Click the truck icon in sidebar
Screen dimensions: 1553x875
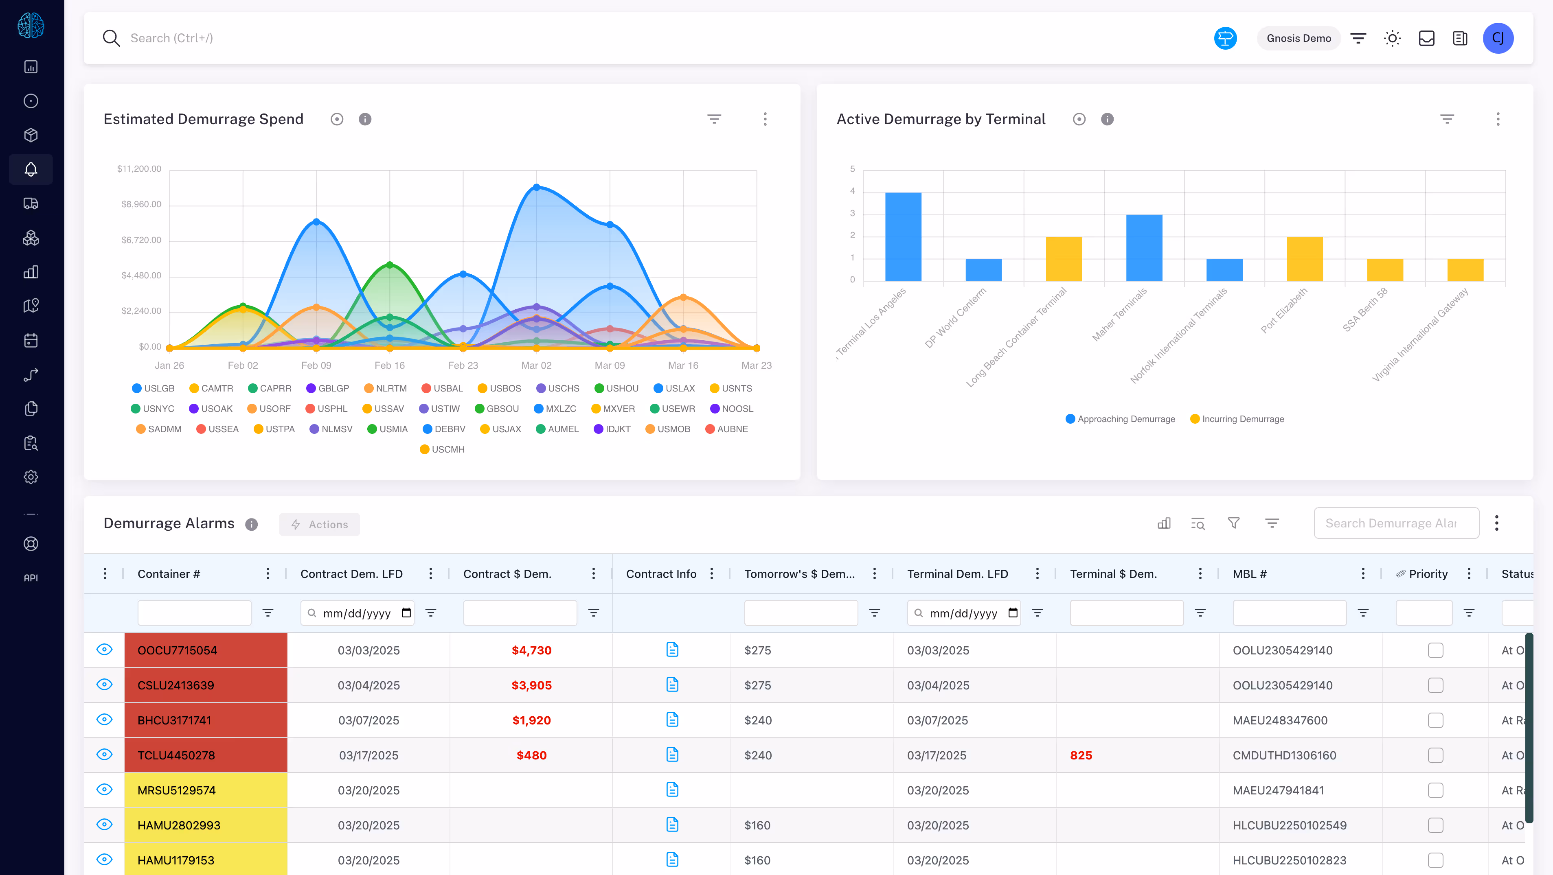pos(31,203)
